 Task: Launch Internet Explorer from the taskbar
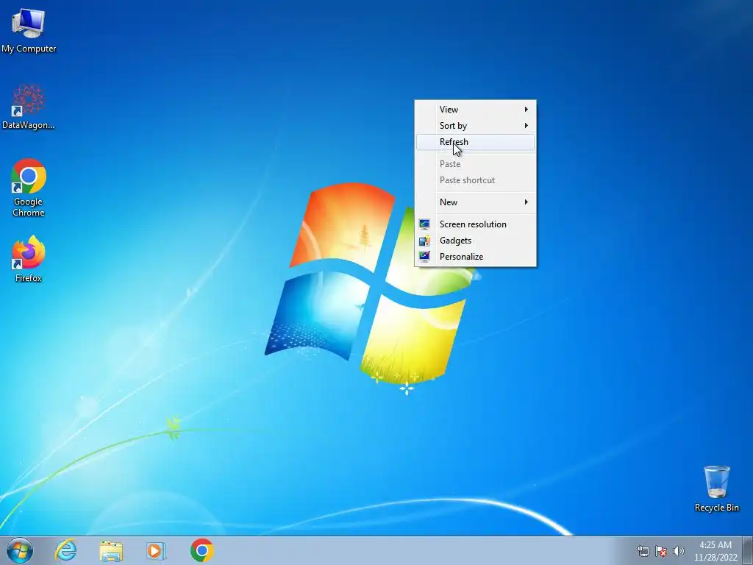point(65,550)
